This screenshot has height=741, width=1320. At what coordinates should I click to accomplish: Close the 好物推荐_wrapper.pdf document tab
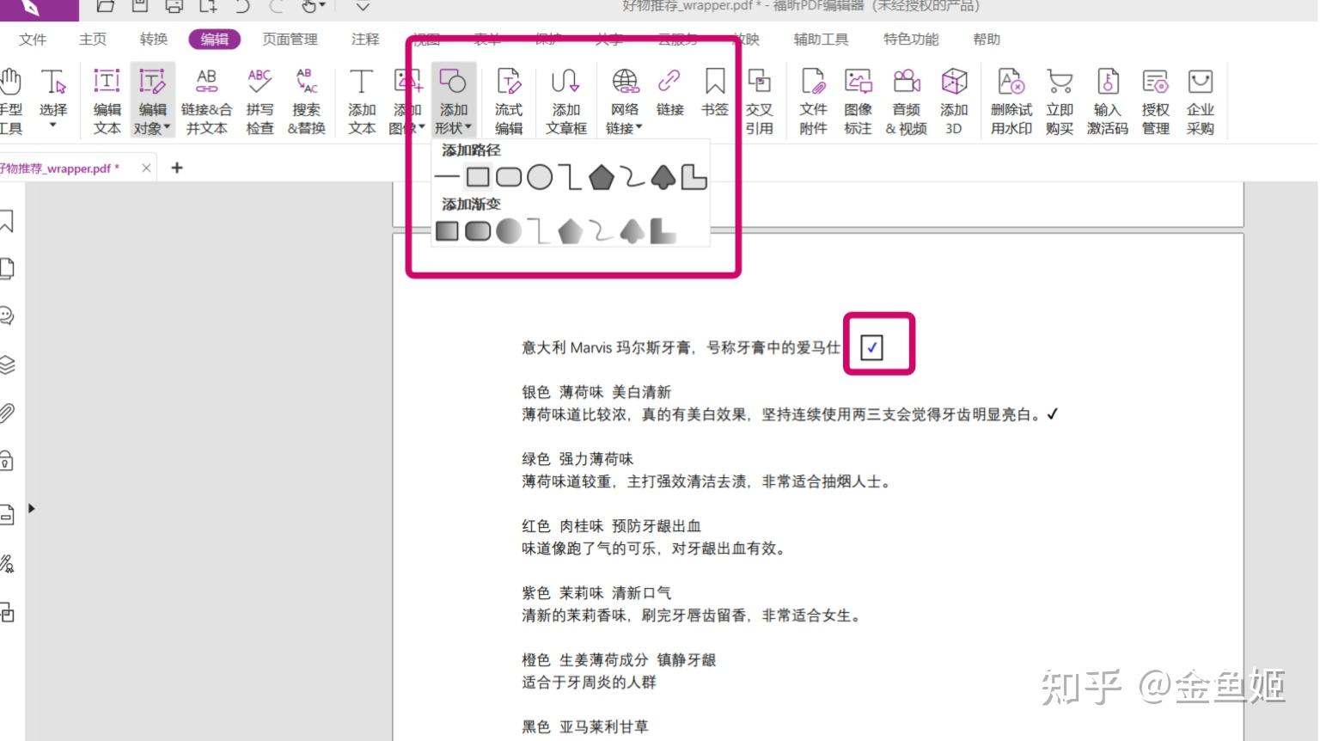pos(146,168)
